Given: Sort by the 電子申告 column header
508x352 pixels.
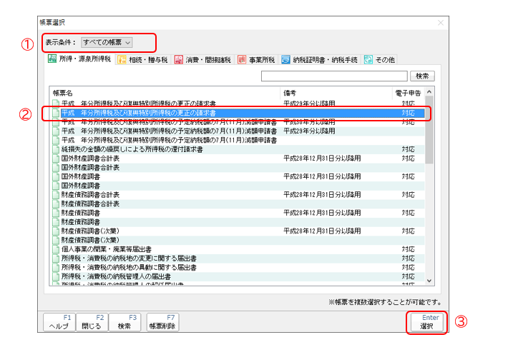Looking at the screenshot, I should pos(408,93).
